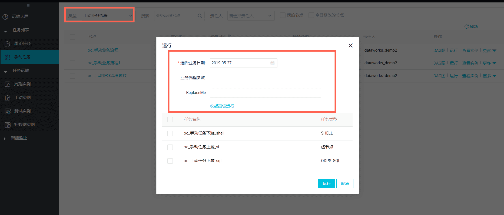
Task: Click the refresh icon beside 刷新
Action: (466, 26)
